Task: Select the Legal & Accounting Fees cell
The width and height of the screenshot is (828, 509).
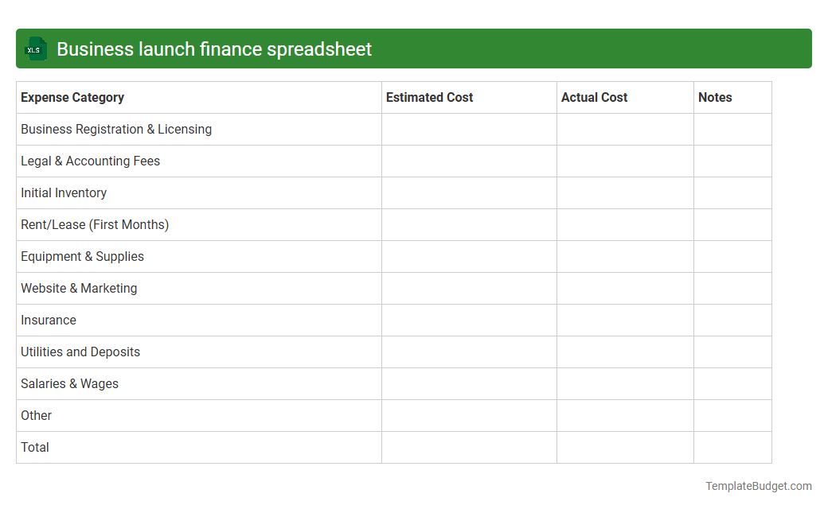Action: point(90,161)
